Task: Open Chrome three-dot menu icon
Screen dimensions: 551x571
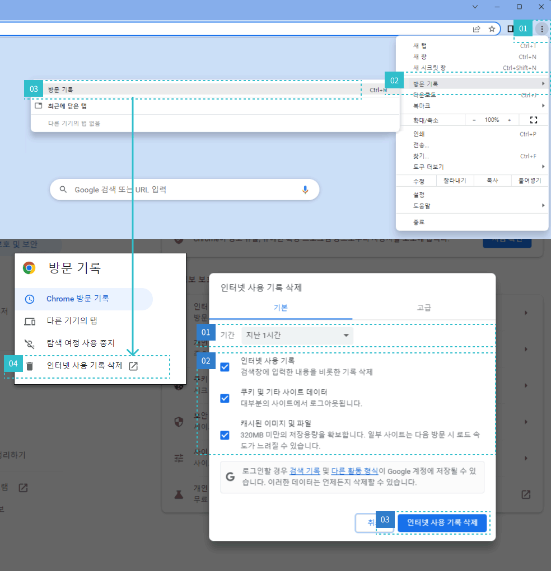Action: (x=541, y=29)
